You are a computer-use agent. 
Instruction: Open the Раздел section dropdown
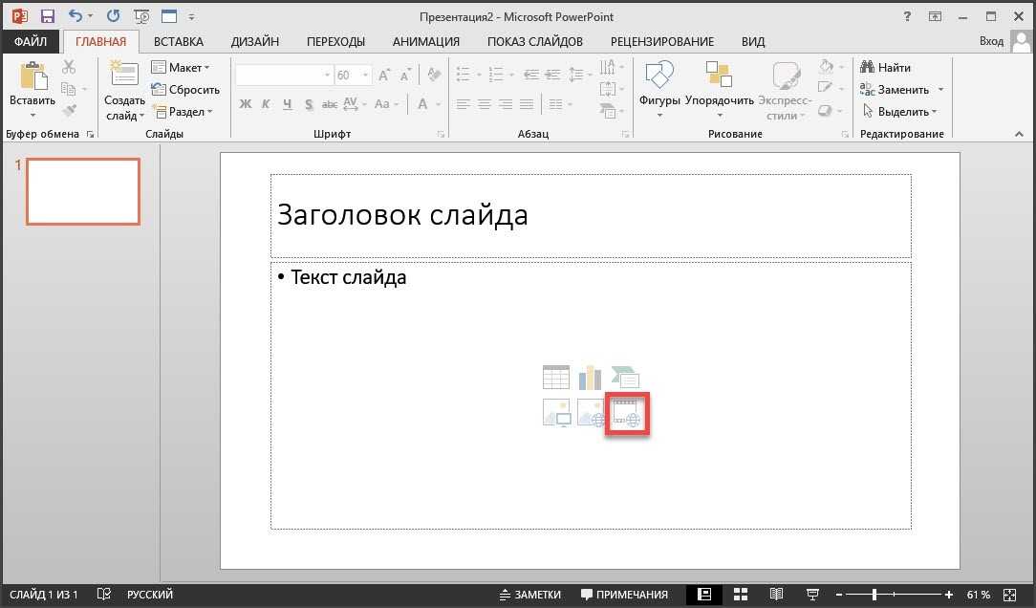[183, 112]
